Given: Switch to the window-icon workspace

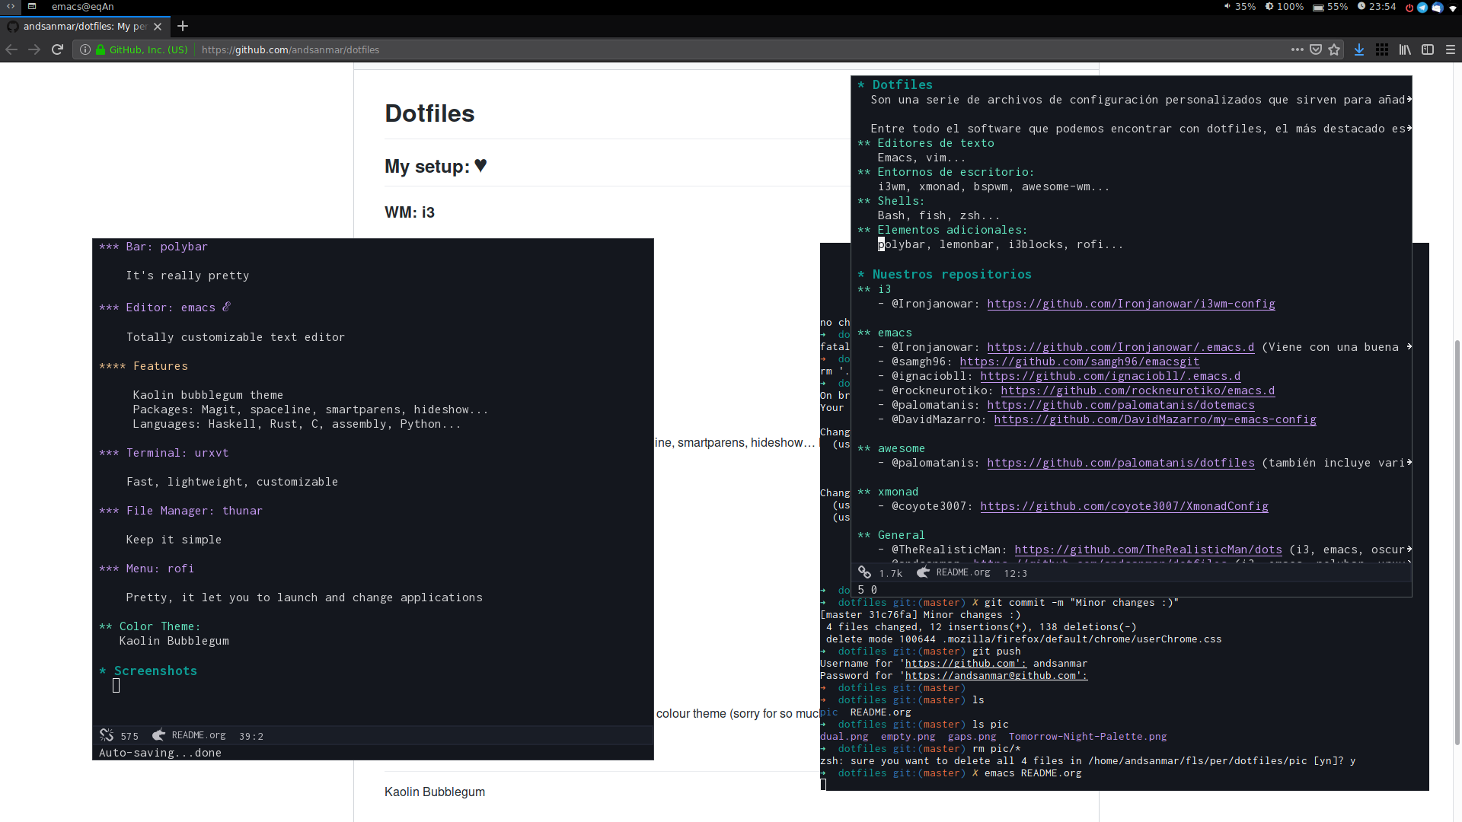Looking at the screenshot, I should coord(32,6).
